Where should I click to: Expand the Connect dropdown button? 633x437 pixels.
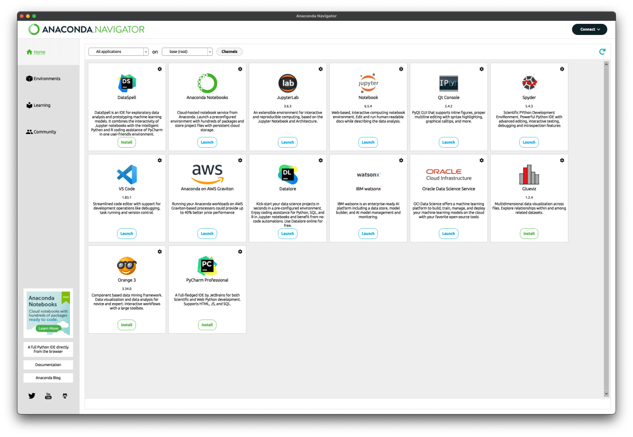(x=590, y=29)
